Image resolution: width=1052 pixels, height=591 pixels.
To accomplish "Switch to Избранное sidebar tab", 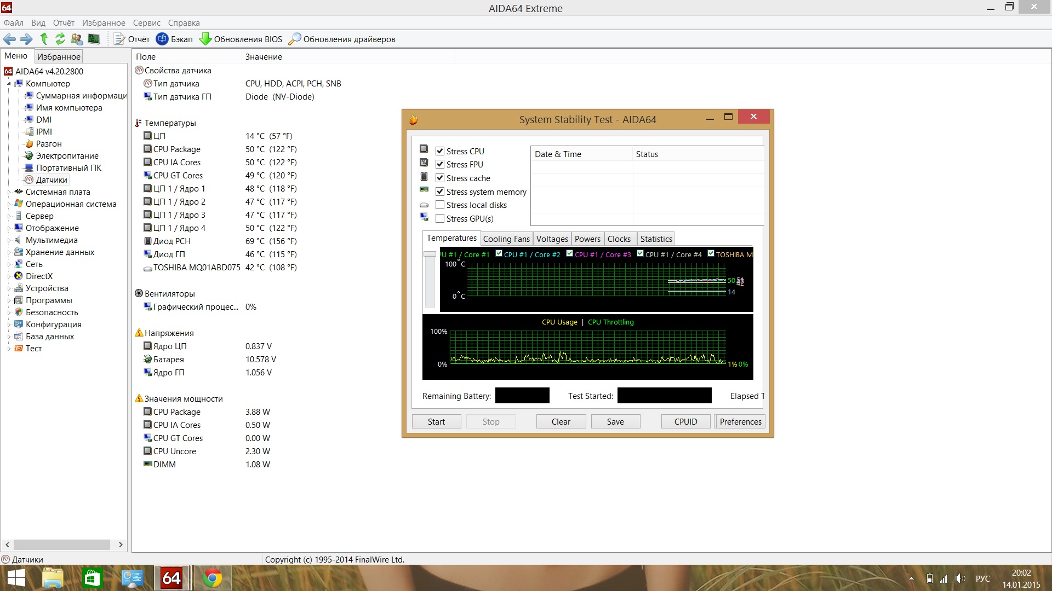I will [59, 56].
